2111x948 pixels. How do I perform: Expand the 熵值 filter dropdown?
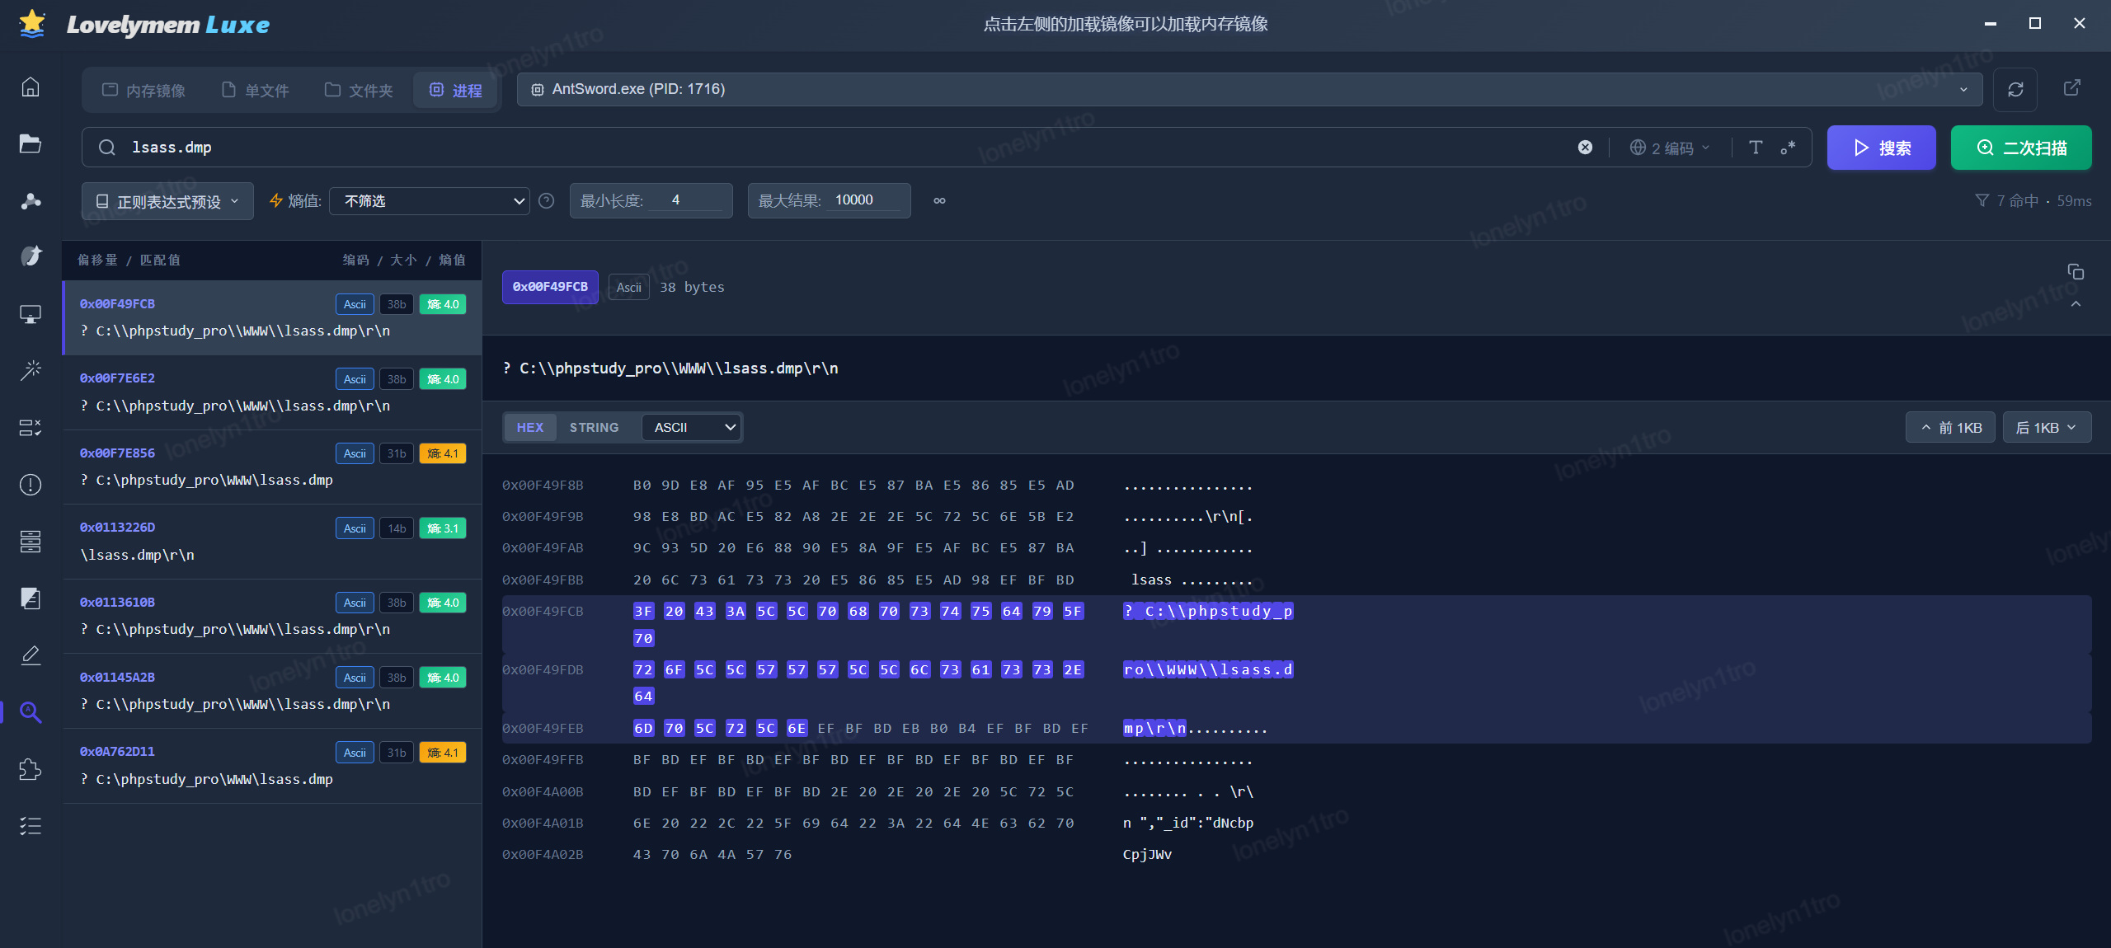[429, 201]
